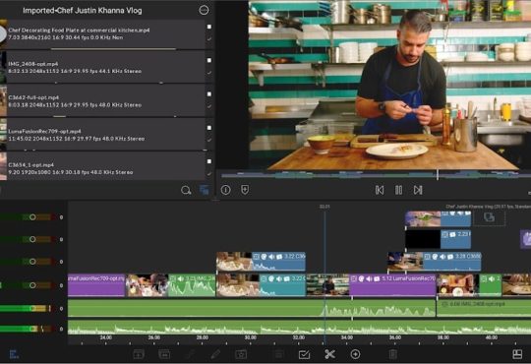
Task: Open the library search magnifier icon
Action: pyautogui.click(x=186, y=190)
